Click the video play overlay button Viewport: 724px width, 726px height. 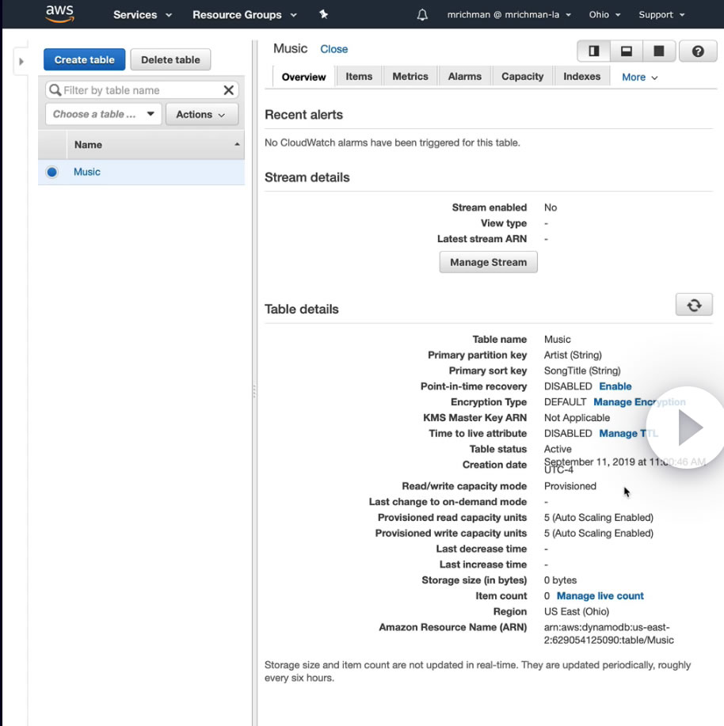pos(688,428)
